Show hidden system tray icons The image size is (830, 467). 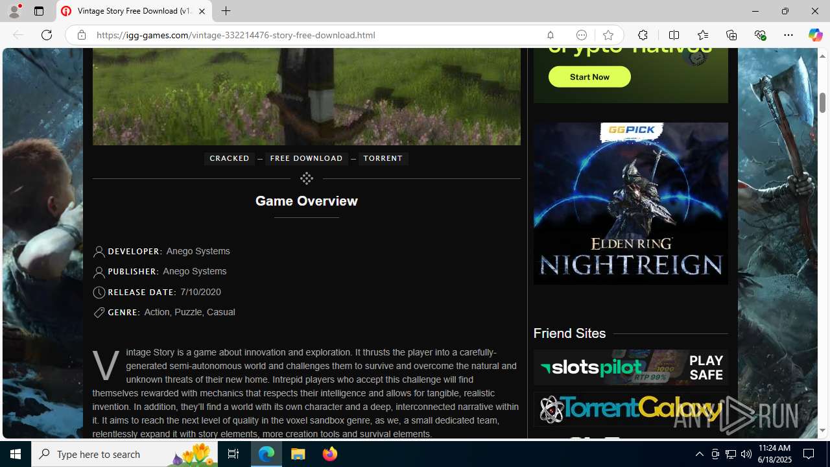point(699,454)
